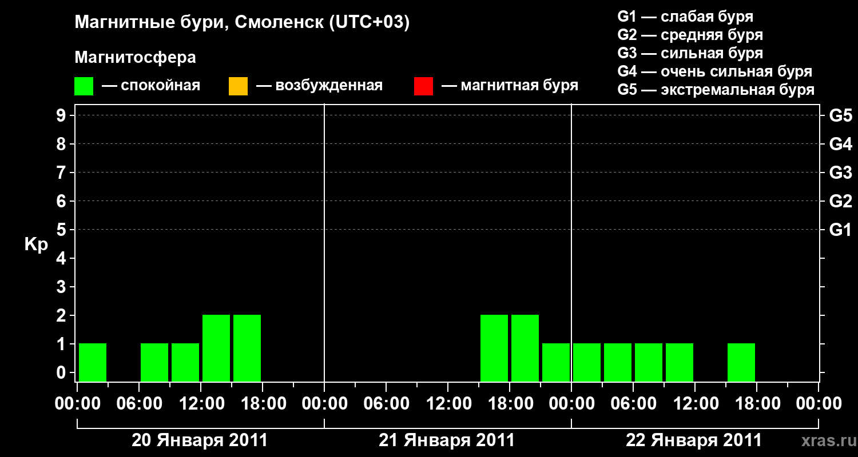Viewport: 858px width, 457px height.
Task: Click the 22 Января bar for 06:00–09:00
Action: coord(649,362)
